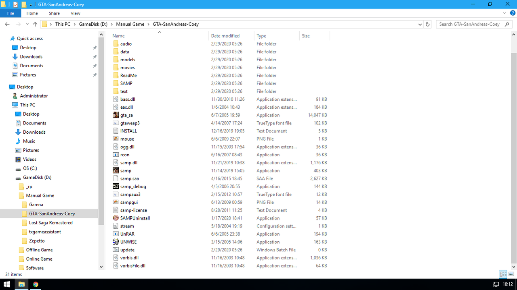Open the breadcrumb chevron after This PC
The height and width of the screenshot is (290, 517).
point(75,24)
